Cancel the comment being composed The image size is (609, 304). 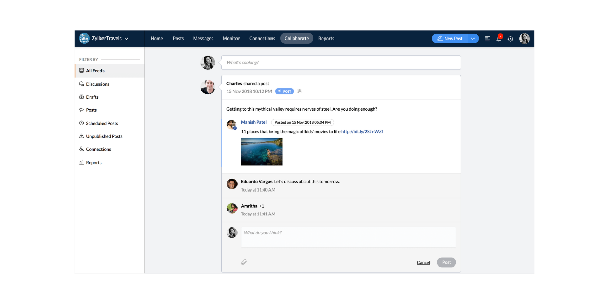tap(423, 262)
